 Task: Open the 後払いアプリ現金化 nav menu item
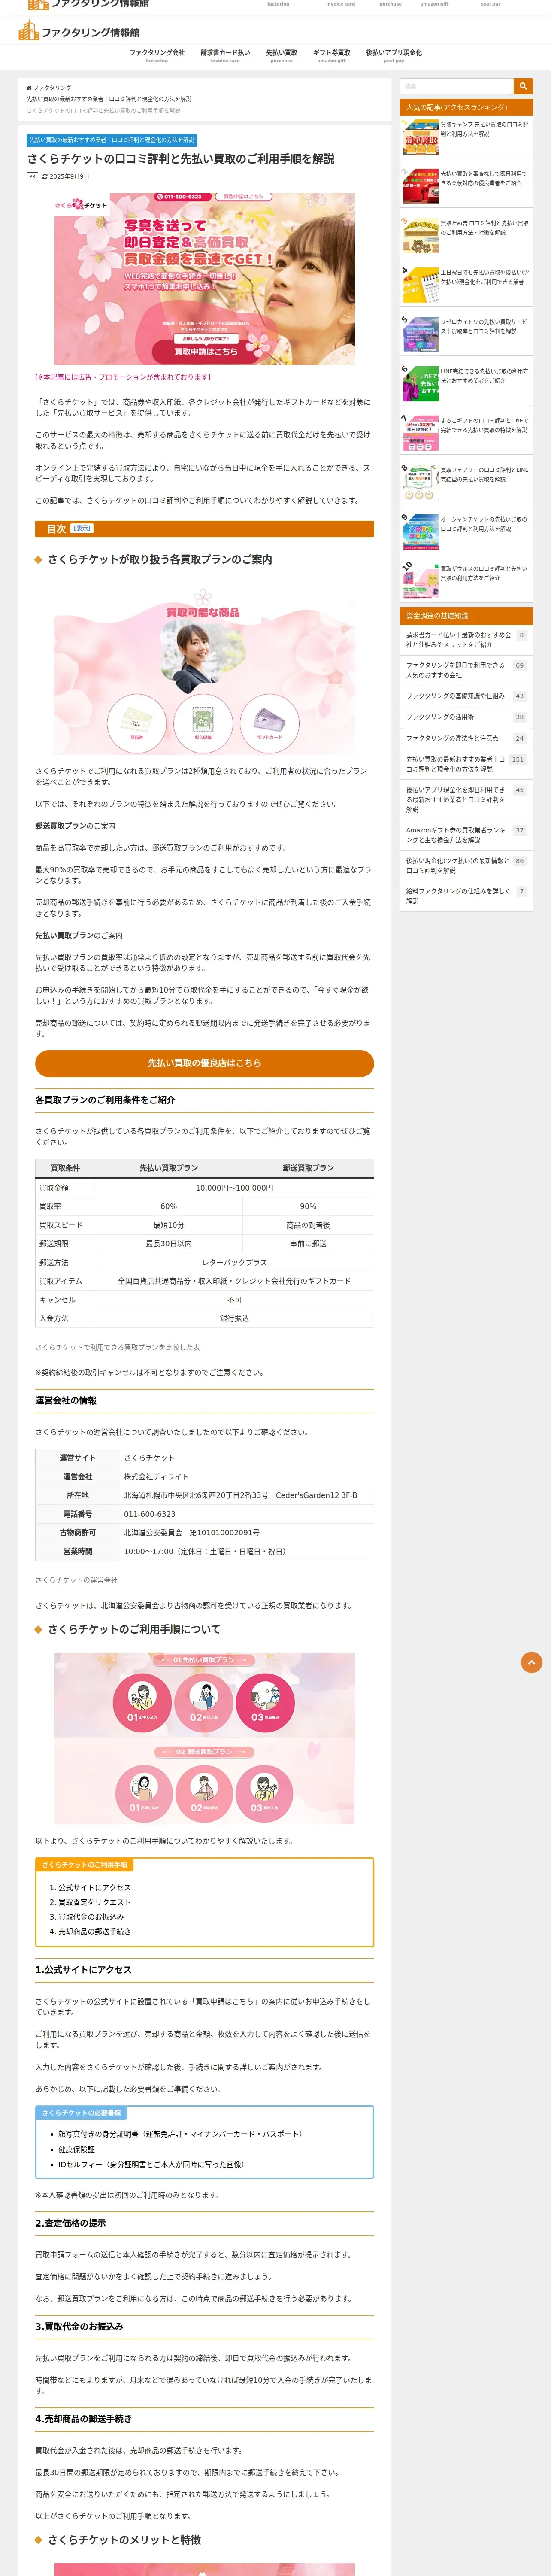(x=393, y=55)
